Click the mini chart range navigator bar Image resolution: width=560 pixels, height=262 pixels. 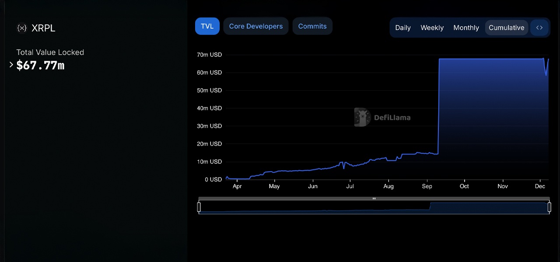pos(374,198)
